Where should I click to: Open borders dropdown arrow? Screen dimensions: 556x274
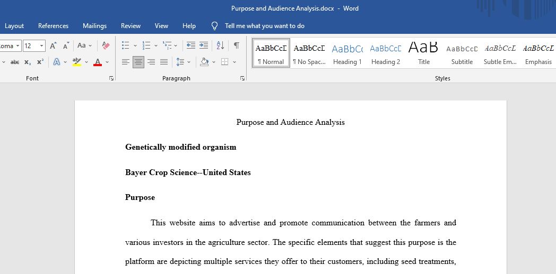coord(234,62)
